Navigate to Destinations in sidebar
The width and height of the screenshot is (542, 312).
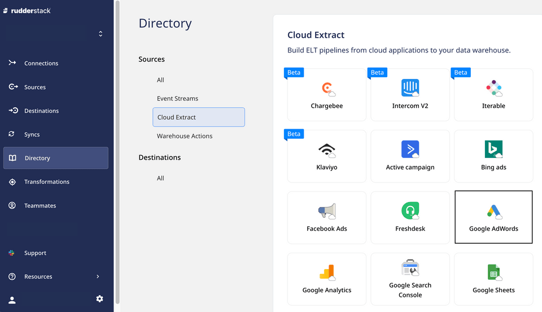(x=41, y=111)
